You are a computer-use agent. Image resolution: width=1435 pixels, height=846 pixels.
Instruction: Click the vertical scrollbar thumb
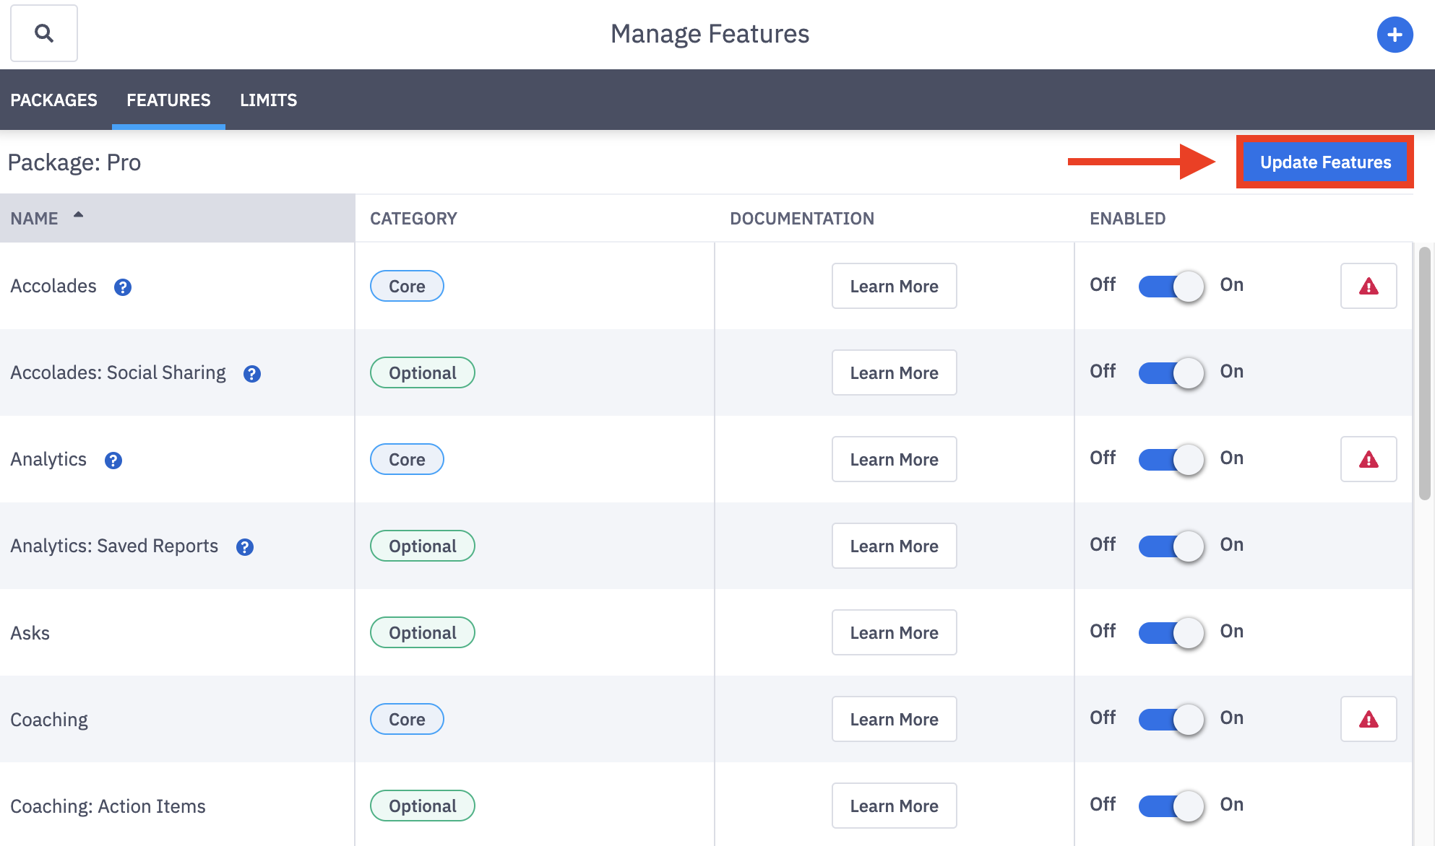tap(1424, 373)
